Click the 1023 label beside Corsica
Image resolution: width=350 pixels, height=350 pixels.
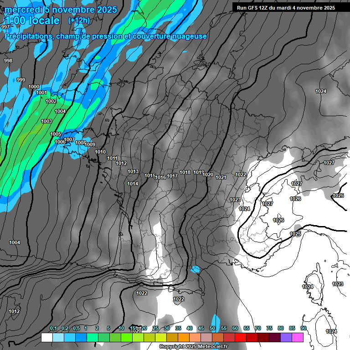click(x=337, y=284)
